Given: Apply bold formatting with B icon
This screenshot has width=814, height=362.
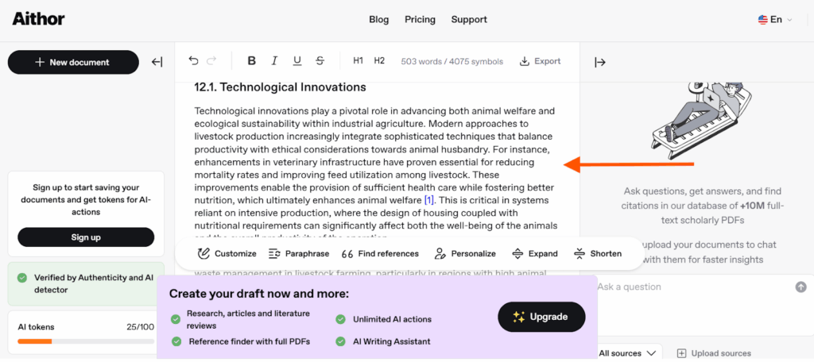Looking at the screenshot, I should 252,61.
